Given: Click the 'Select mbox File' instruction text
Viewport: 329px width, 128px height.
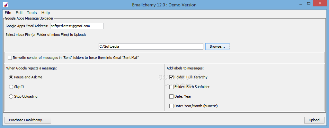Looking at the screenshot, I should coord(46,35).
